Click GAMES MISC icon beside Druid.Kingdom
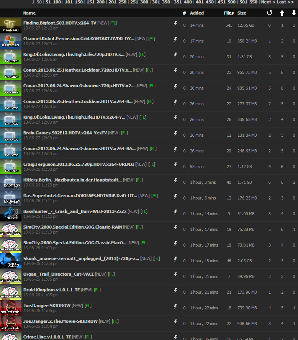This screenshot has width=298, height=340. (x=11, y=292)
